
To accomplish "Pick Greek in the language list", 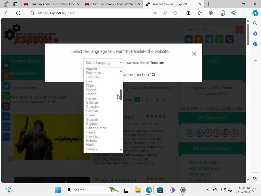I will 90,115.
